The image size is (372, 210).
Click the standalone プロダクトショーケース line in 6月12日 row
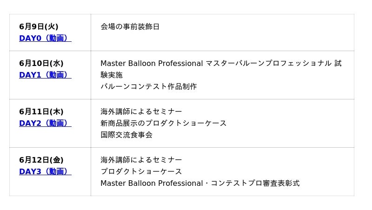tap(141, 171)
